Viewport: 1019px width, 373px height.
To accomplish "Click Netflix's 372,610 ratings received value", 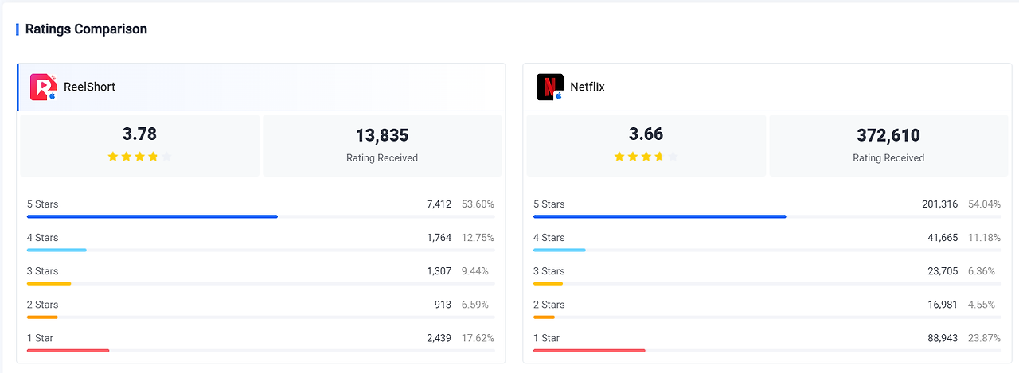I will [x=888, y=135].
